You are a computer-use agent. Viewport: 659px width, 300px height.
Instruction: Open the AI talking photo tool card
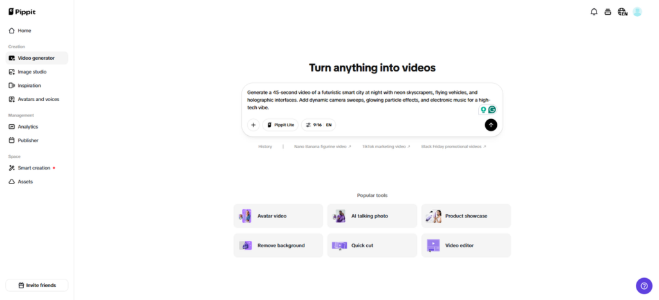point(372,216)
